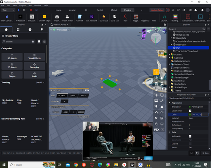Click the Explorer search field

pos(185,29)
